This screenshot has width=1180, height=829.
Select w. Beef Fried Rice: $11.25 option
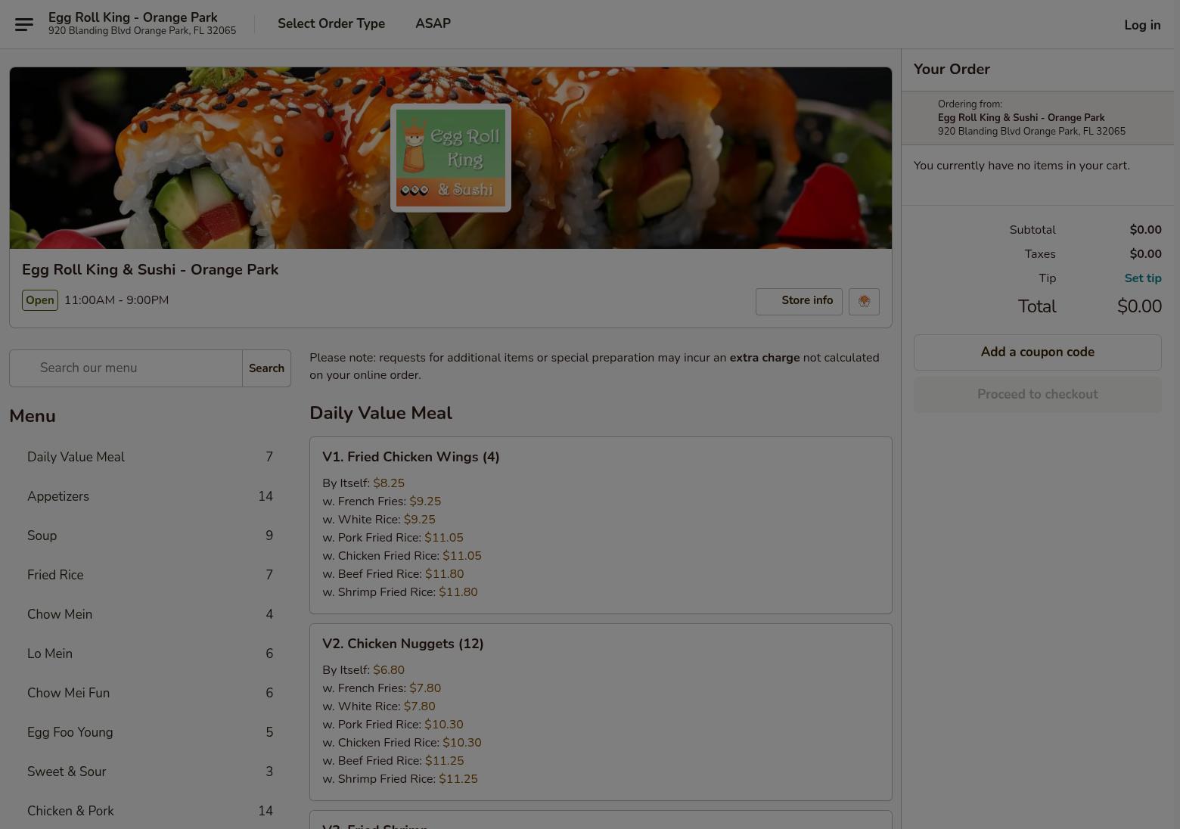click(x=393, y=761)
